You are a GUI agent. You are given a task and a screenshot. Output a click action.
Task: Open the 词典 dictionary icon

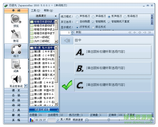[16, 64]
